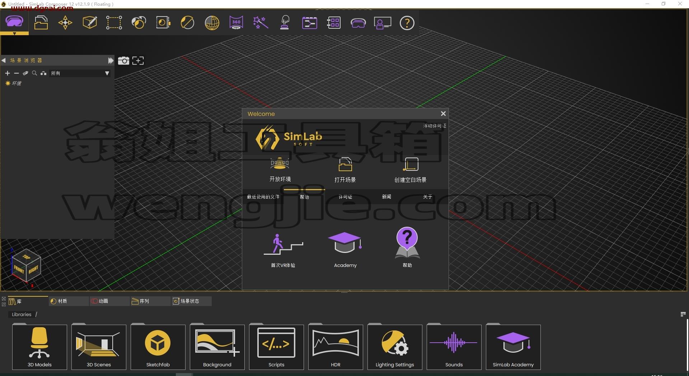This screenshot has height=376, width=689.
Task: Switch to the 关于 tab
Action: 427,197
